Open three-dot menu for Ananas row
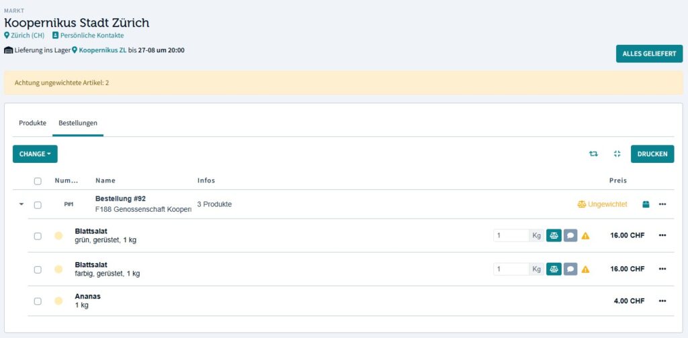This screenshot has height=338, width=688. click(662, 301)
